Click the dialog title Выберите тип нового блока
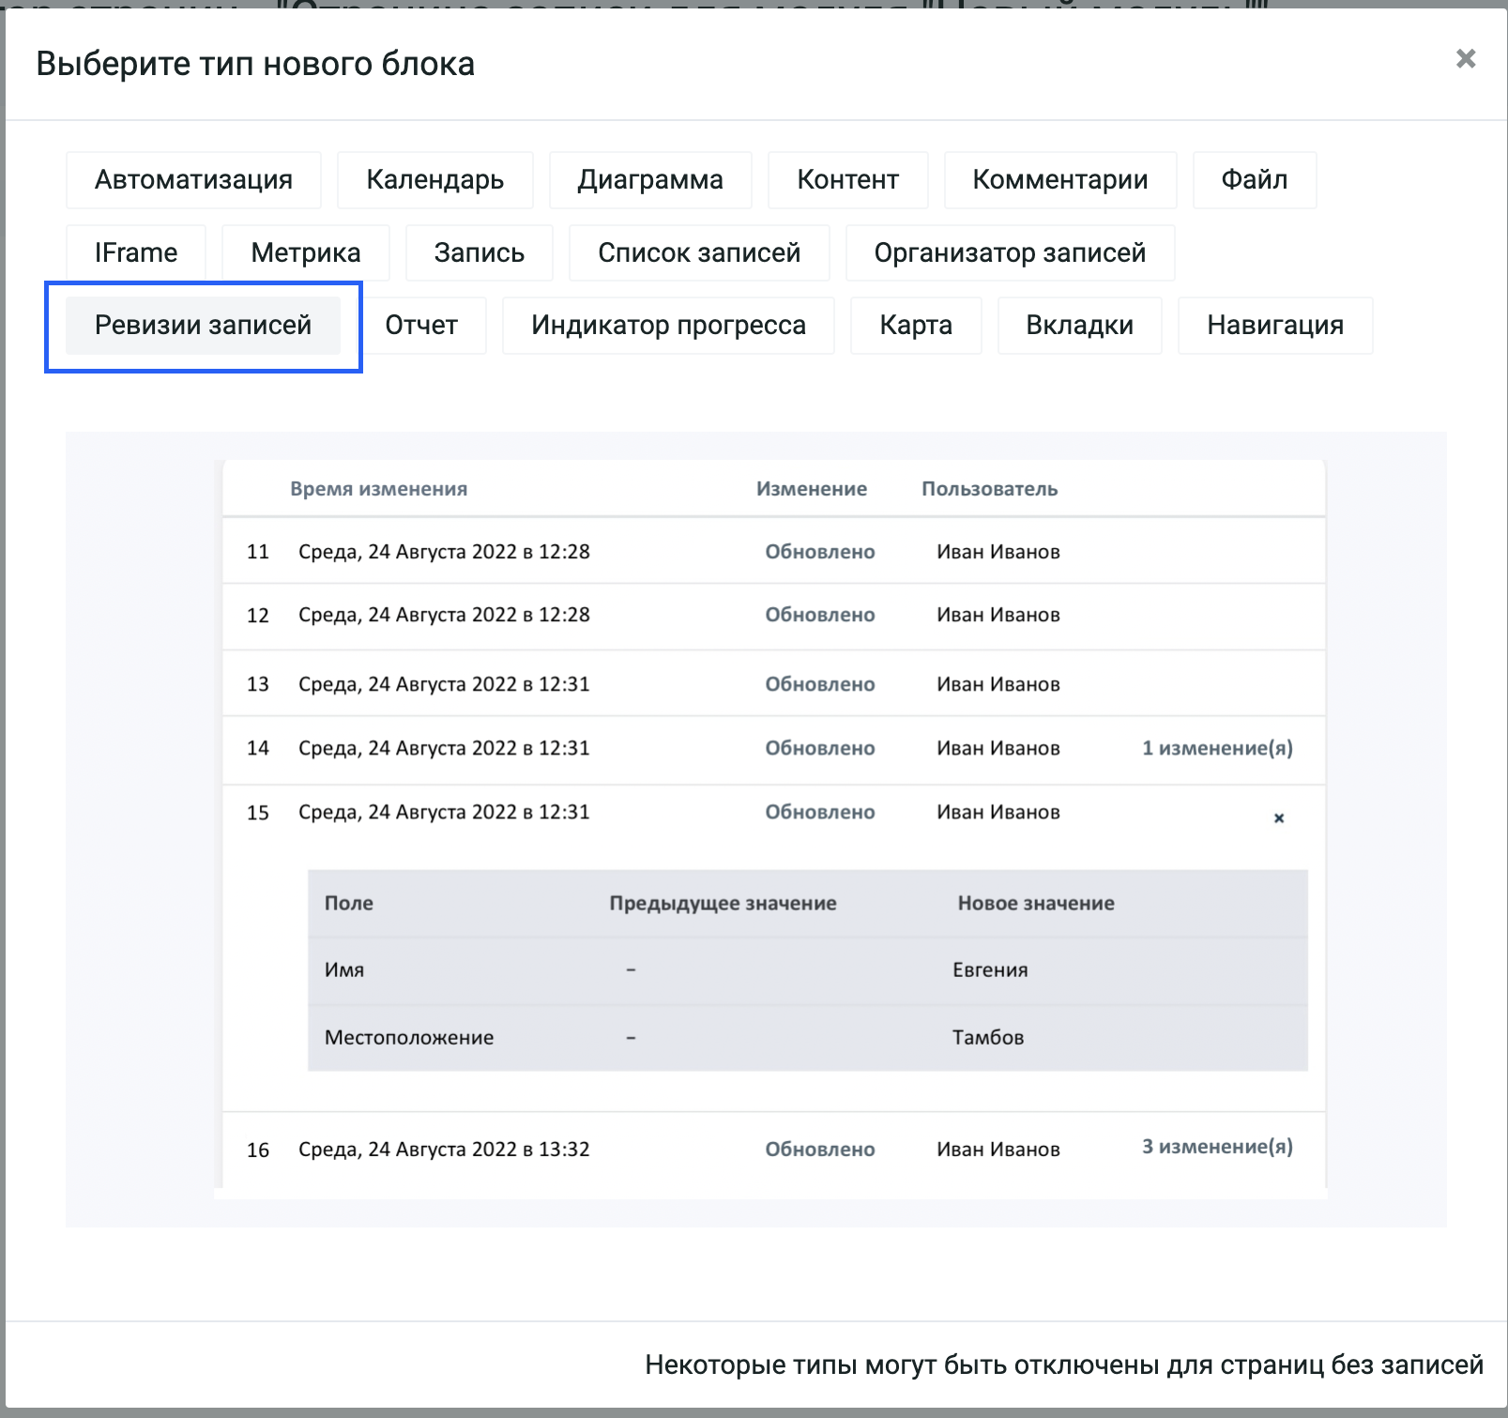1508x1418 pixels. 255,64
